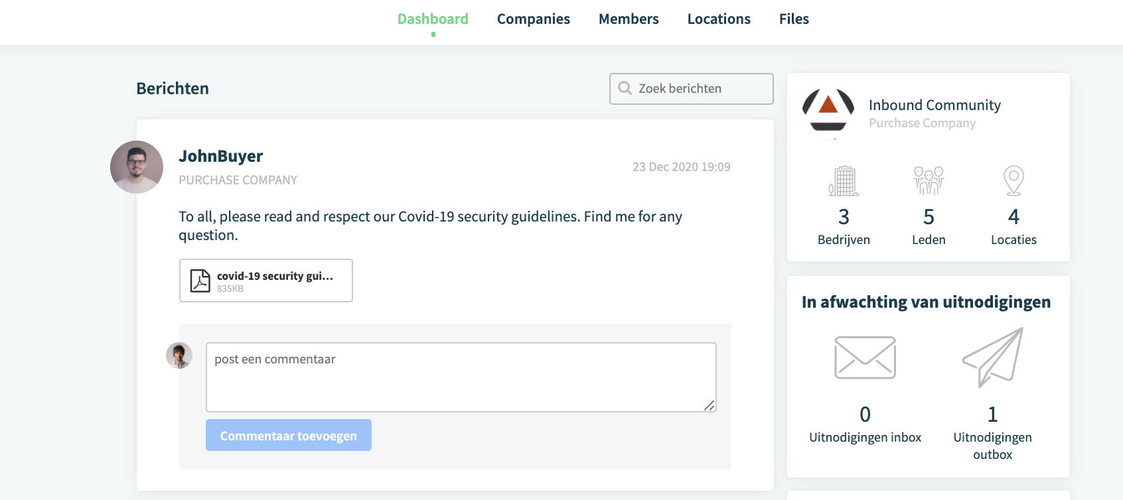The image size is (1123, 500).
Task: Click the PDF file icon in attachment
Action: [x=200, y=281]
